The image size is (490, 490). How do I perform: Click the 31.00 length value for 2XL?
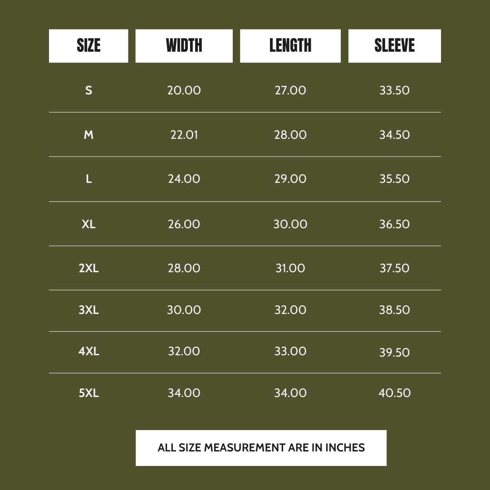[x=290, y=268]
